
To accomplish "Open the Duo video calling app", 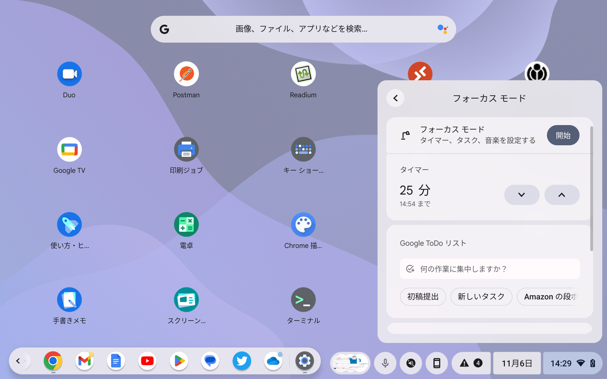I will [69, 74].
